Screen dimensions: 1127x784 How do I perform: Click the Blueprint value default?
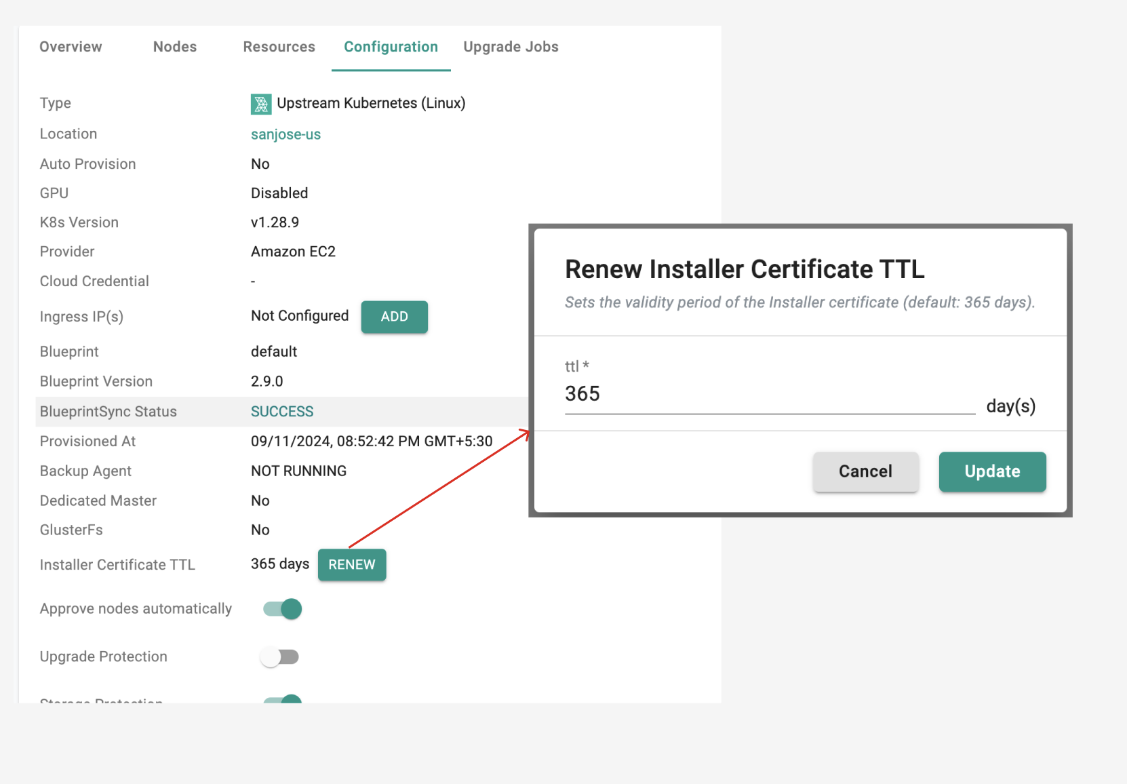[x=274, y=351]
